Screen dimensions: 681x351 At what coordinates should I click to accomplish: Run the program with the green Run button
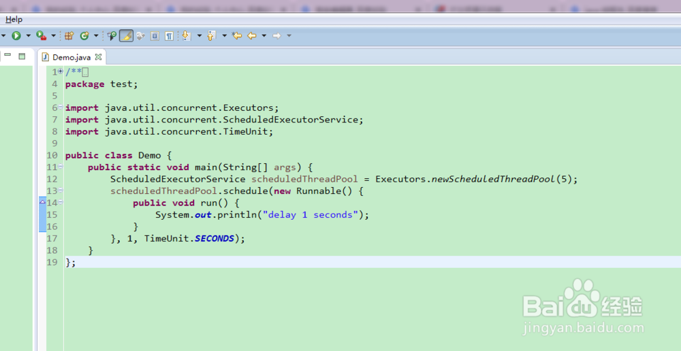(x=16, y=35)
